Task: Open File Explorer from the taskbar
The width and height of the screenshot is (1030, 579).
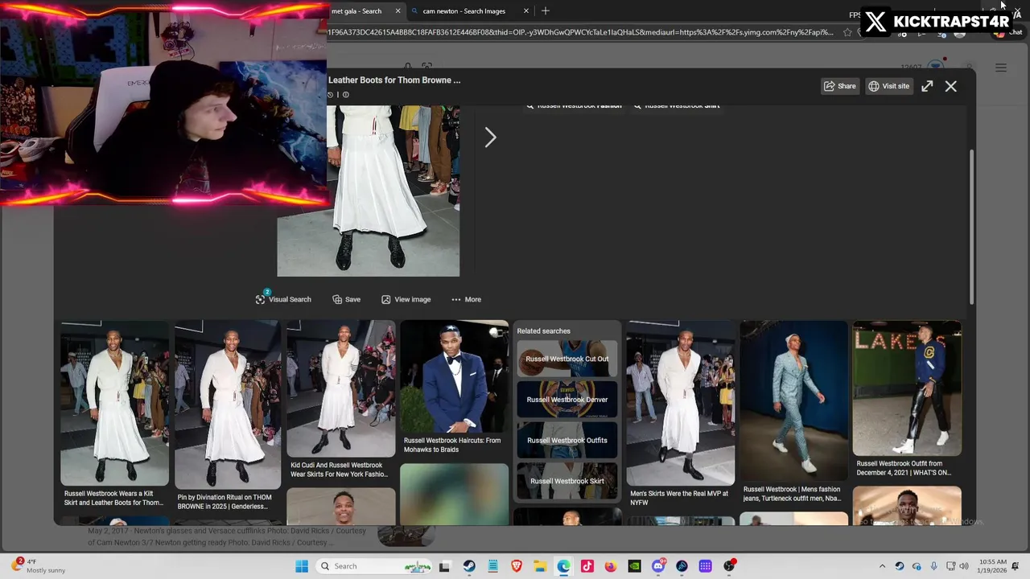Action: pos(540,566)
